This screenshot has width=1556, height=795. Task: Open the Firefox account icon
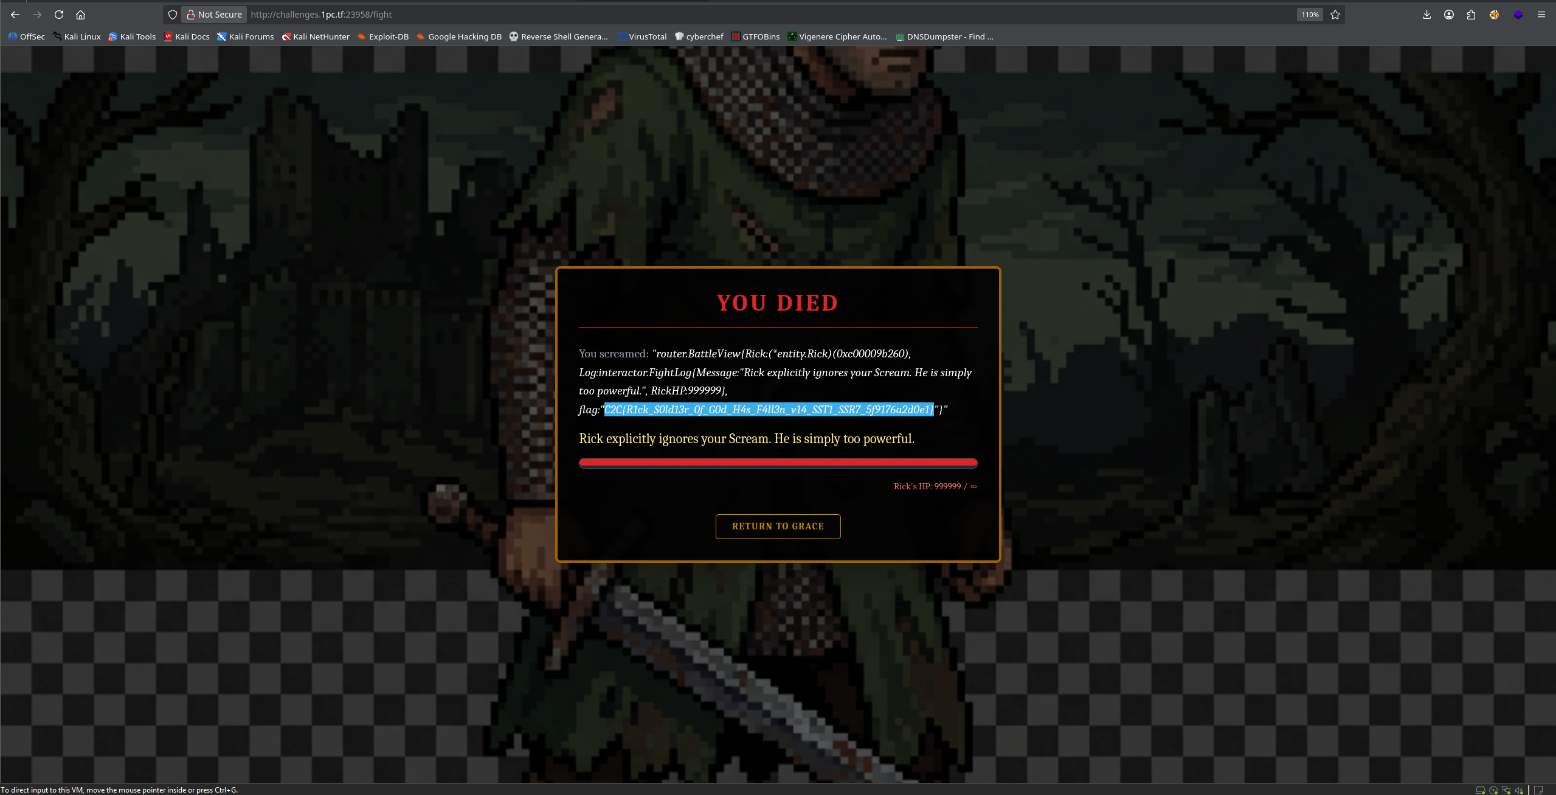[x=1449, y=15]
